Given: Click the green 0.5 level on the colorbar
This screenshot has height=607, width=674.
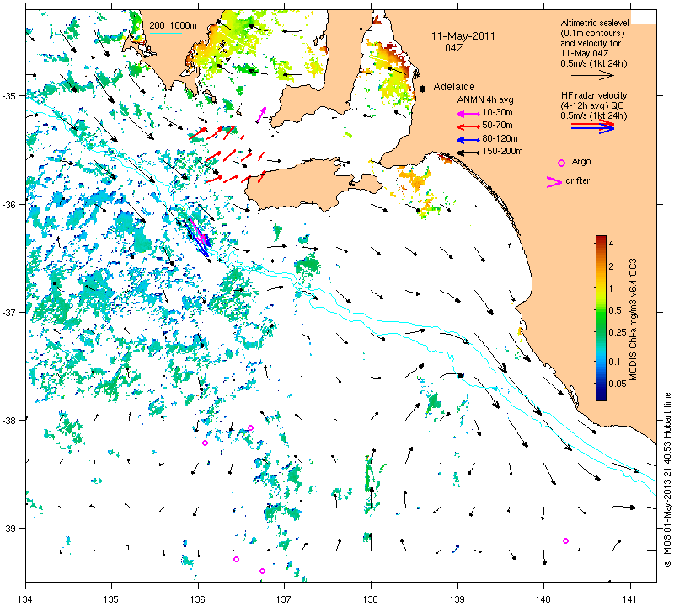Looking at the screenshot, I should (x=601, y=310).
